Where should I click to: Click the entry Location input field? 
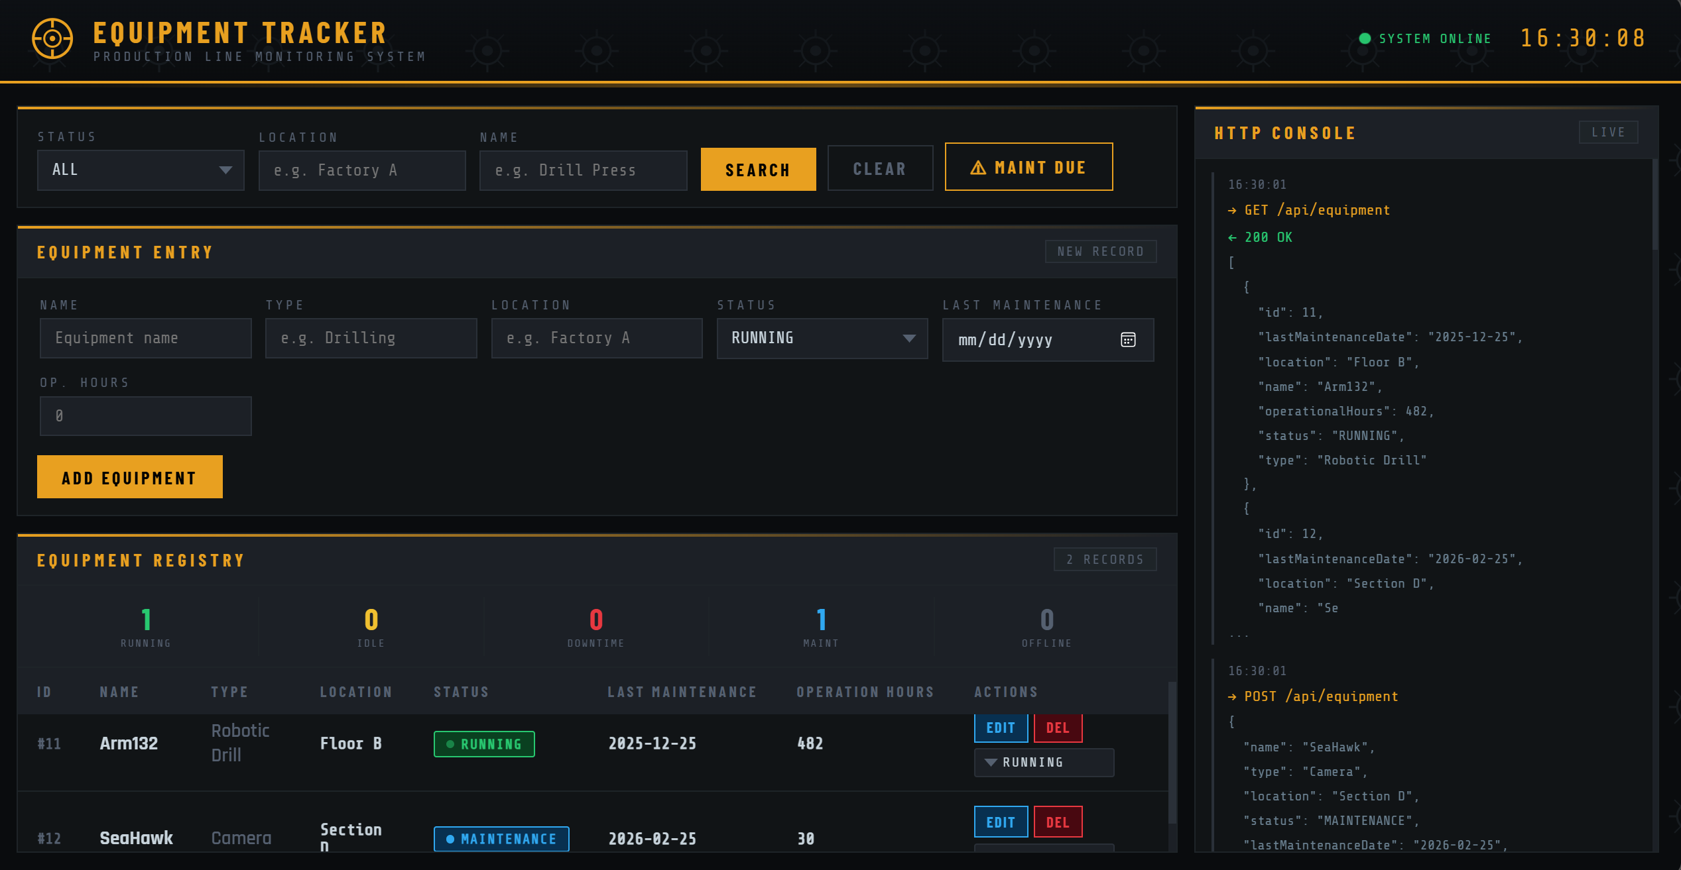pyautogui.click(x=597, y=339)
